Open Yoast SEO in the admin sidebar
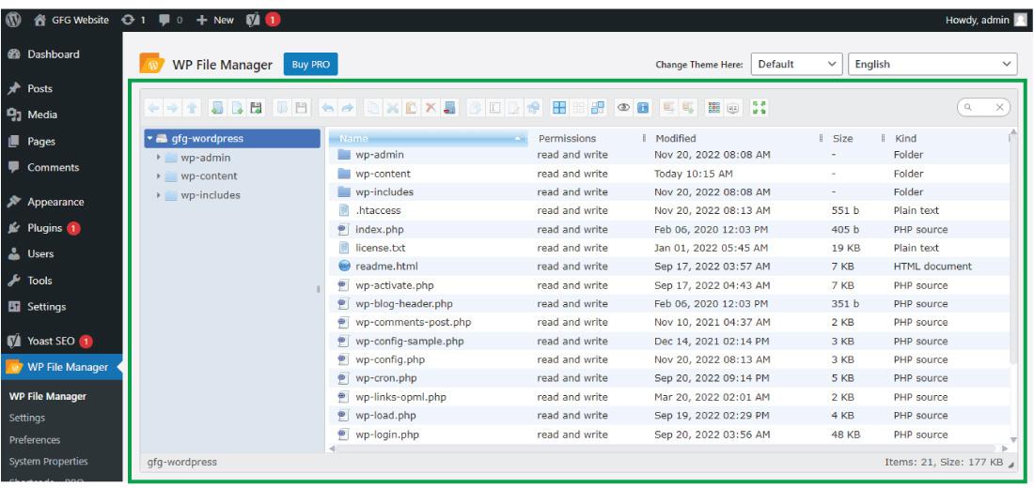 [51, 342]
